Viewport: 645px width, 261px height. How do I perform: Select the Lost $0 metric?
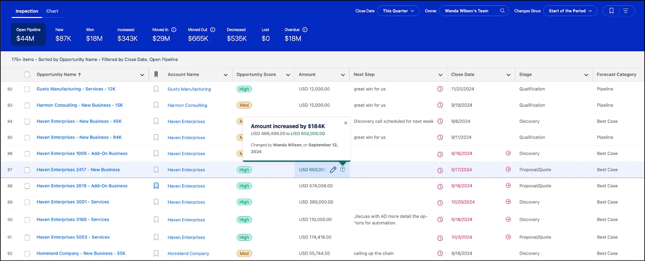tap(266, 34)
